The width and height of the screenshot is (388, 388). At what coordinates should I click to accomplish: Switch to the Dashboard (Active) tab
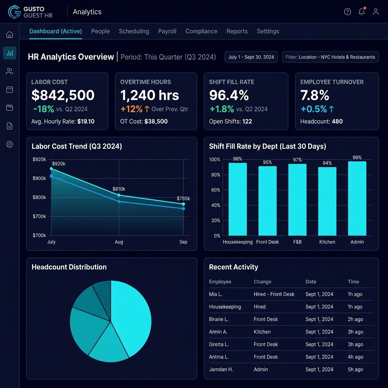55,31
